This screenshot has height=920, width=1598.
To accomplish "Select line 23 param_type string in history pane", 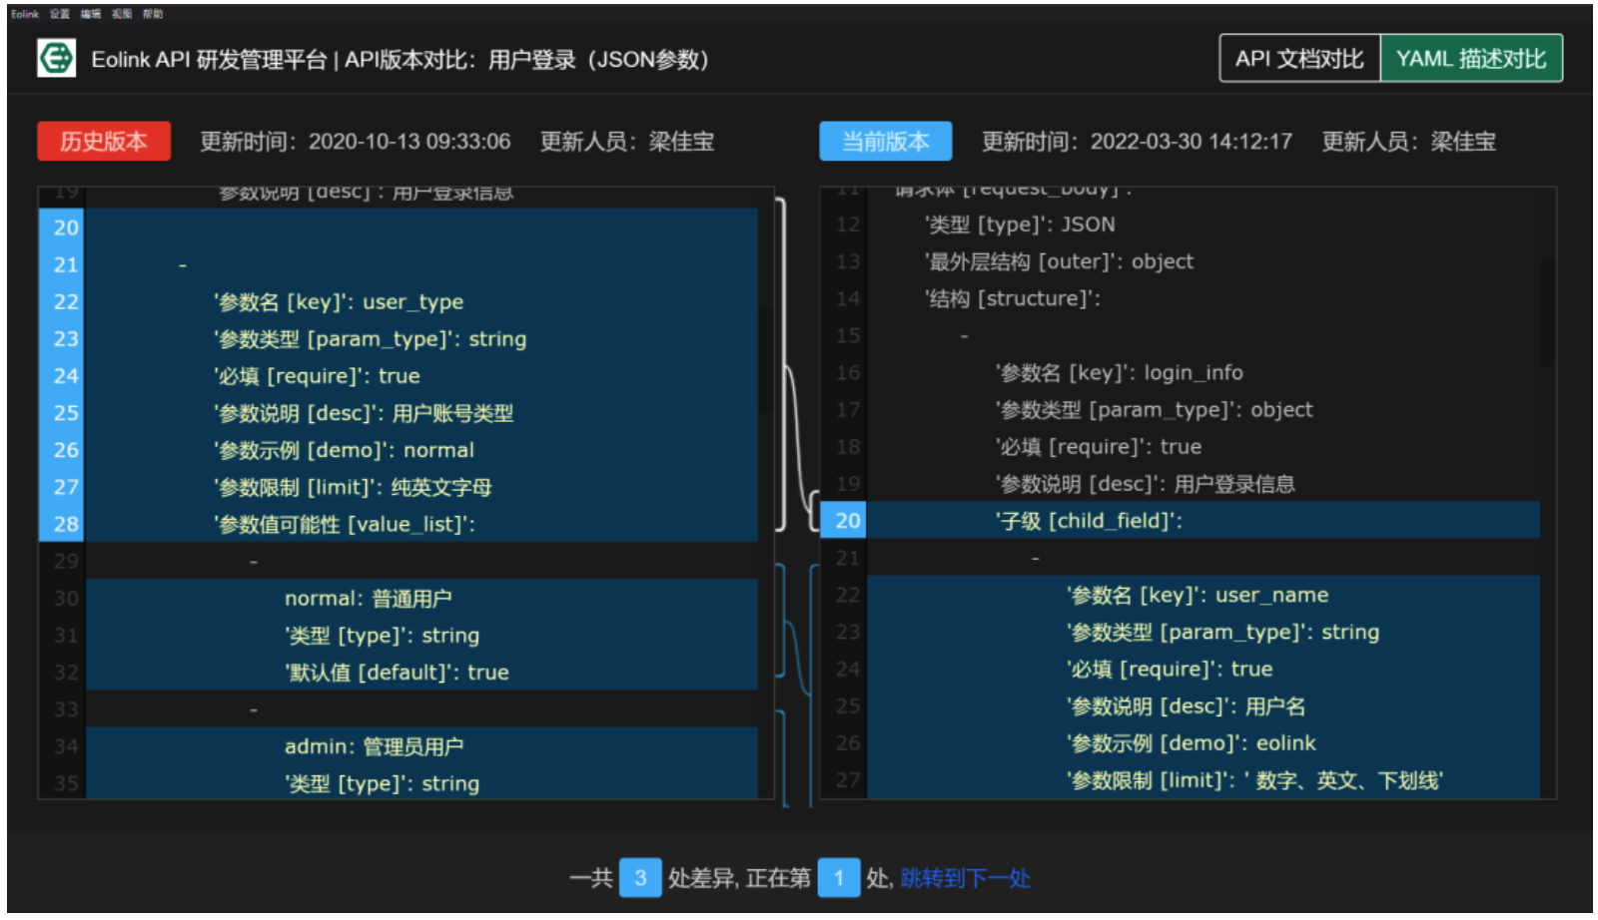I will (370, 339).
